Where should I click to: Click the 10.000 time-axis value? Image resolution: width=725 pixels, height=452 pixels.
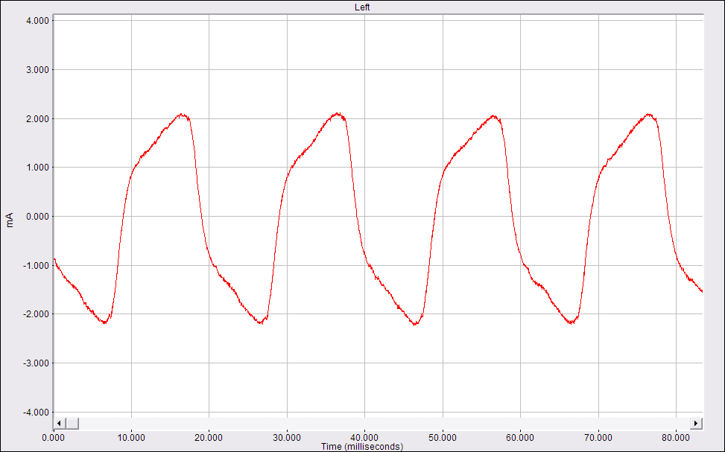click(131, 438)
